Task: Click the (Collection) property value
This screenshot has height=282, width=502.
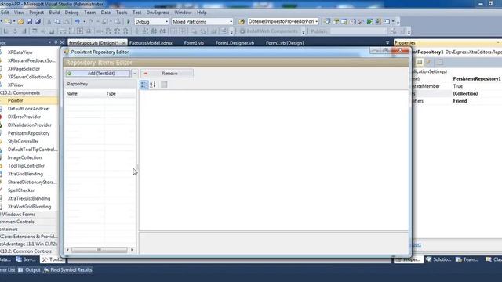Action: click(x=465, y=94)
